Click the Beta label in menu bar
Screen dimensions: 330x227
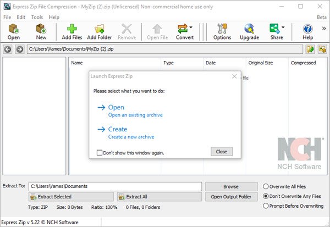tap(322, 17)
